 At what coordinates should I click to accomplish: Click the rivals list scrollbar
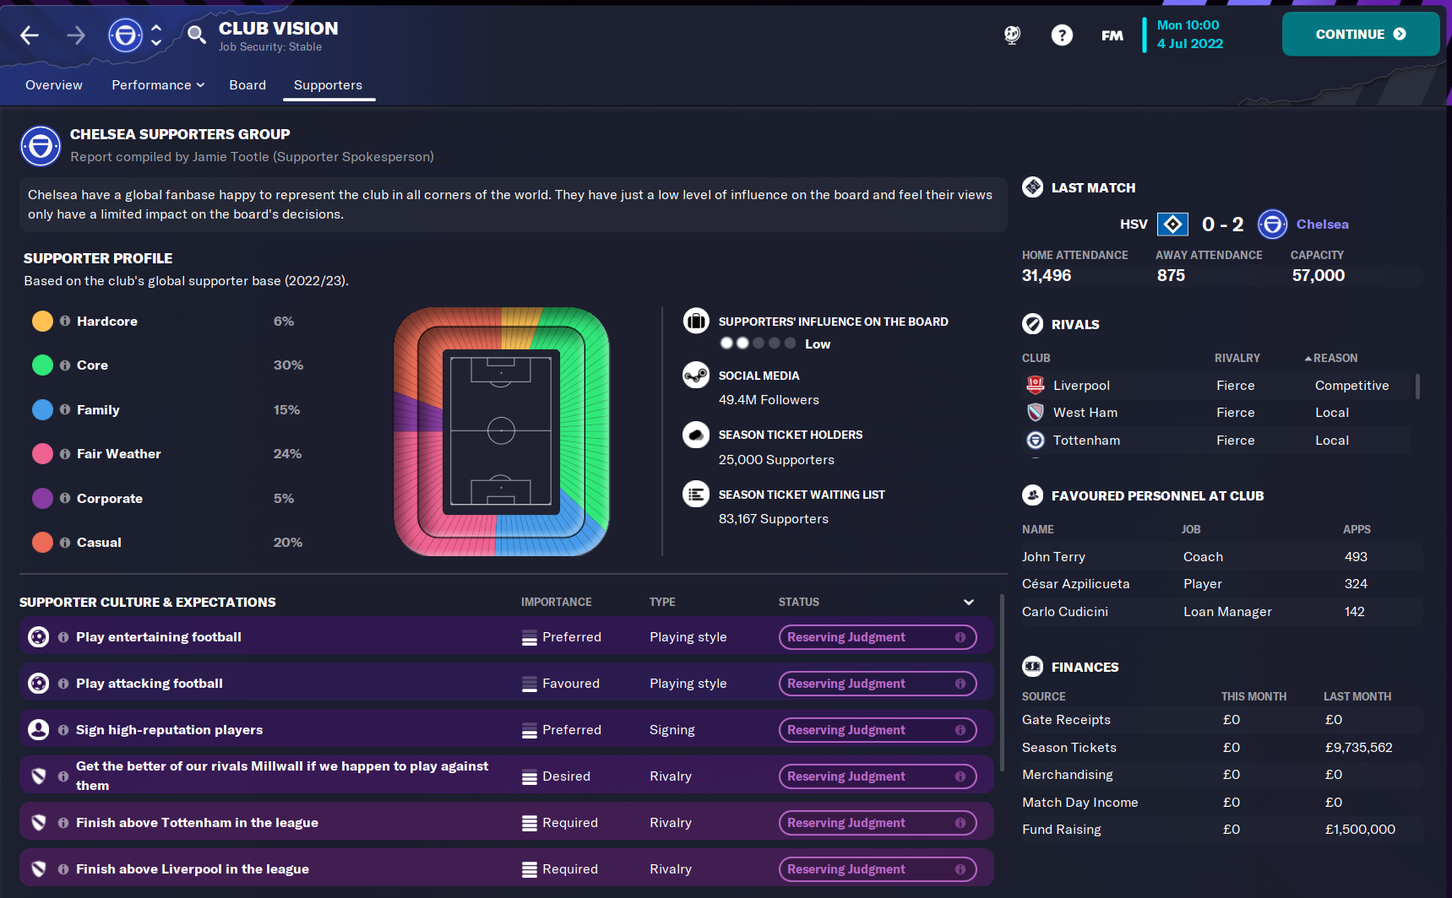tap(1417, 386)
